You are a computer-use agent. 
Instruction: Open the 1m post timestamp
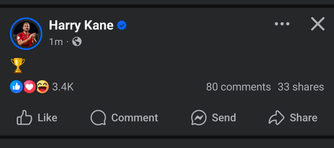point(56,42)
